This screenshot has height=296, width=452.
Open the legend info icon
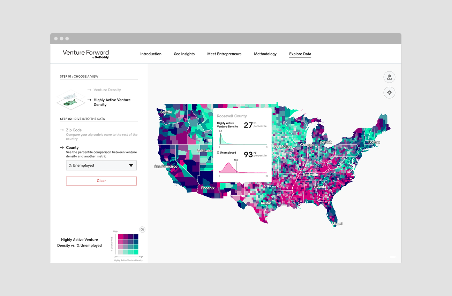click(x=142, y=229)
